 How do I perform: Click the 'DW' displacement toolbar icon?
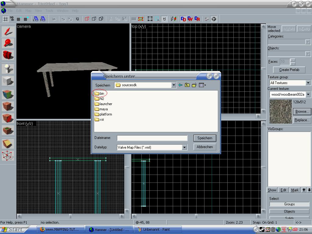pyautogui.click(x=190, y=19)
